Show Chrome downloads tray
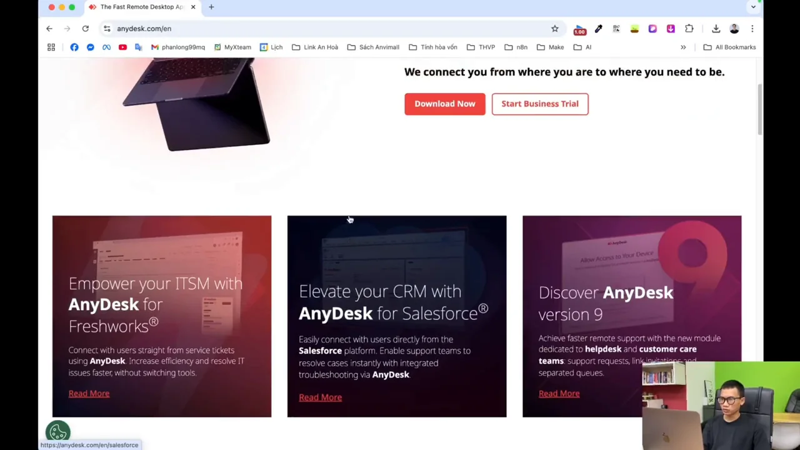 (716, 29)
